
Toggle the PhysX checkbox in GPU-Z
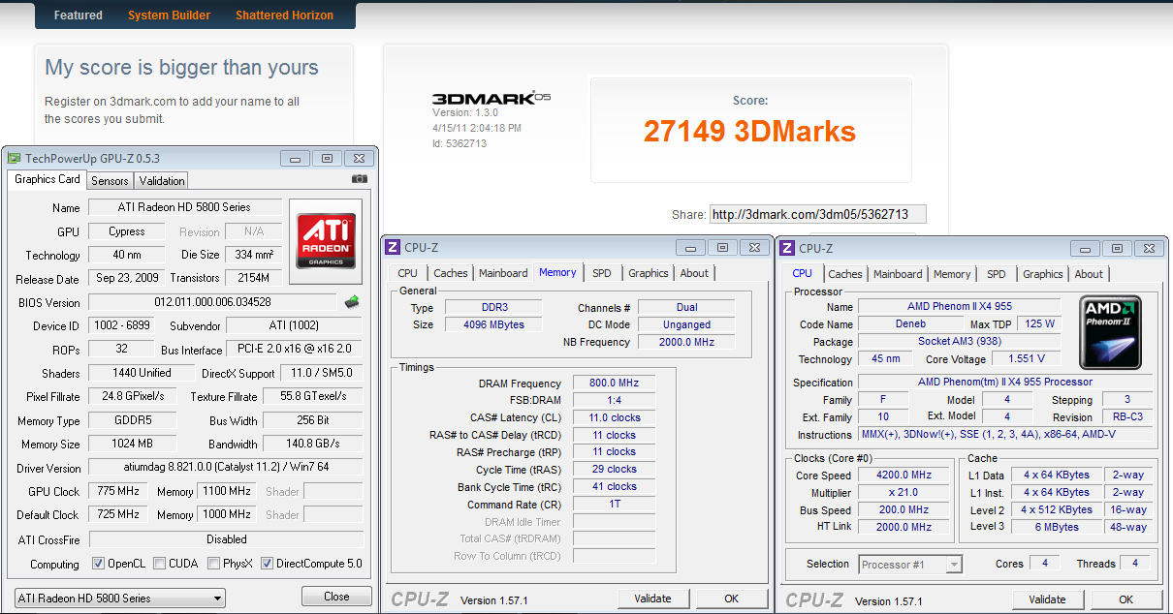click(x=213, y=564)
